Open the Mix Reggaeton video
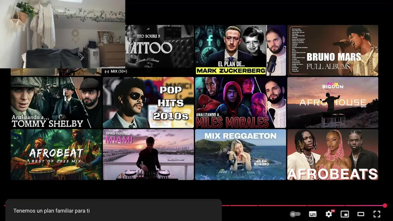Viewport: 393px width, 221px height. point(240,155)
